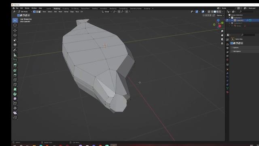This screenshot has height=146, width=259.
Task: Select the Spin tool
Action: 15,94
